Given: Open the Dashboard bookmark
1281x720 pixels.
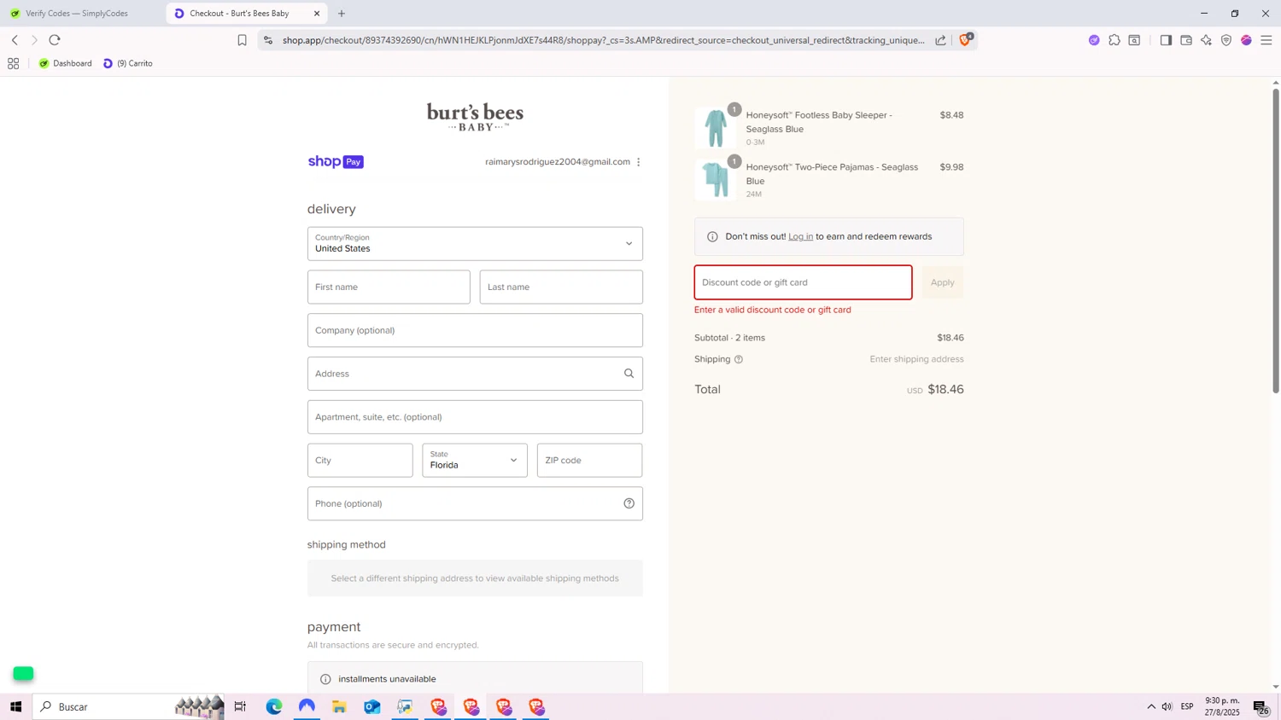Looking at the screenshot, I should coord(66,63).
